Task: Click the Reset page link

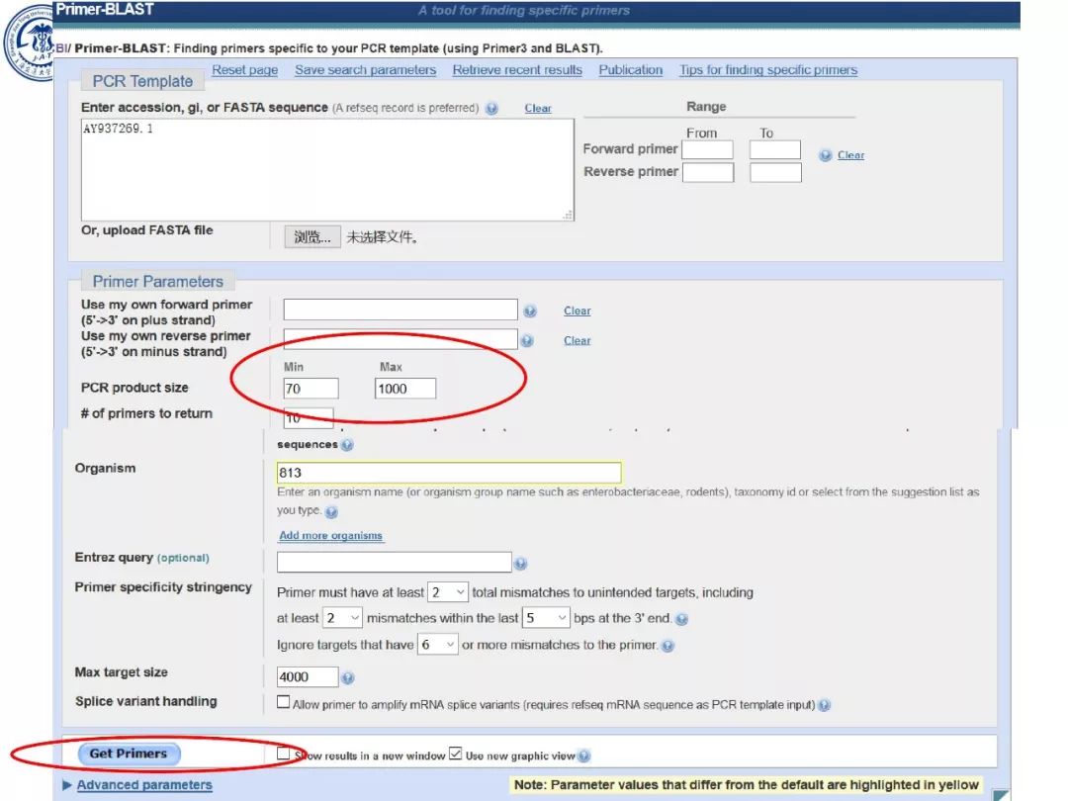Action: click(244, 69)
